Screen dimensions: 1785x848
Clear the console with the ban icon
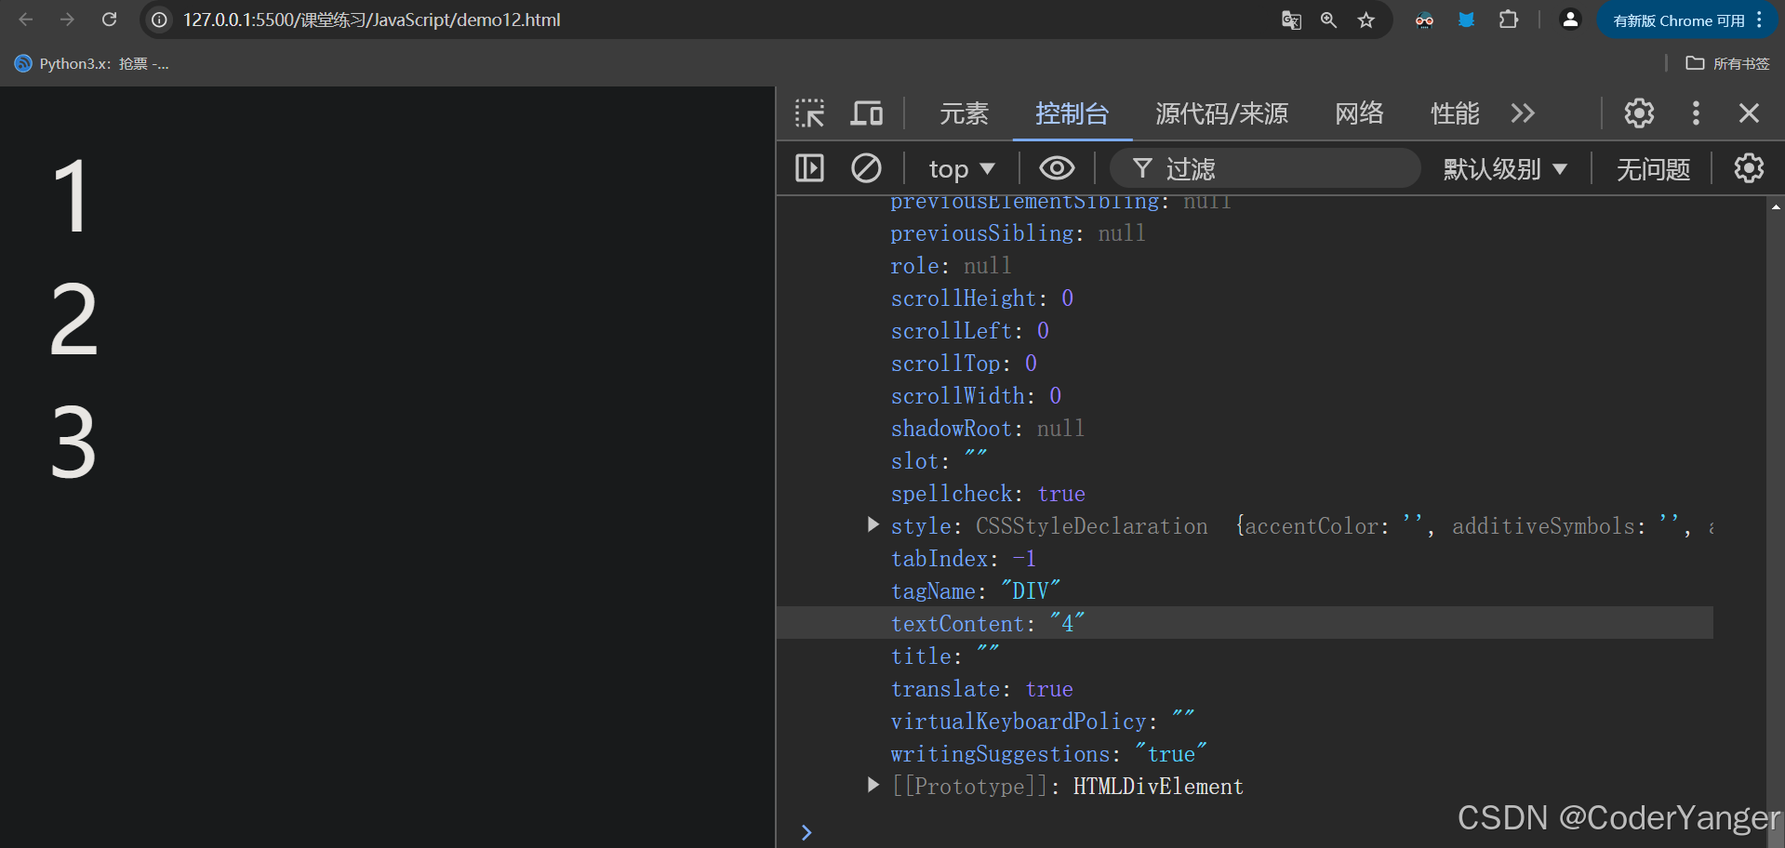866,168
